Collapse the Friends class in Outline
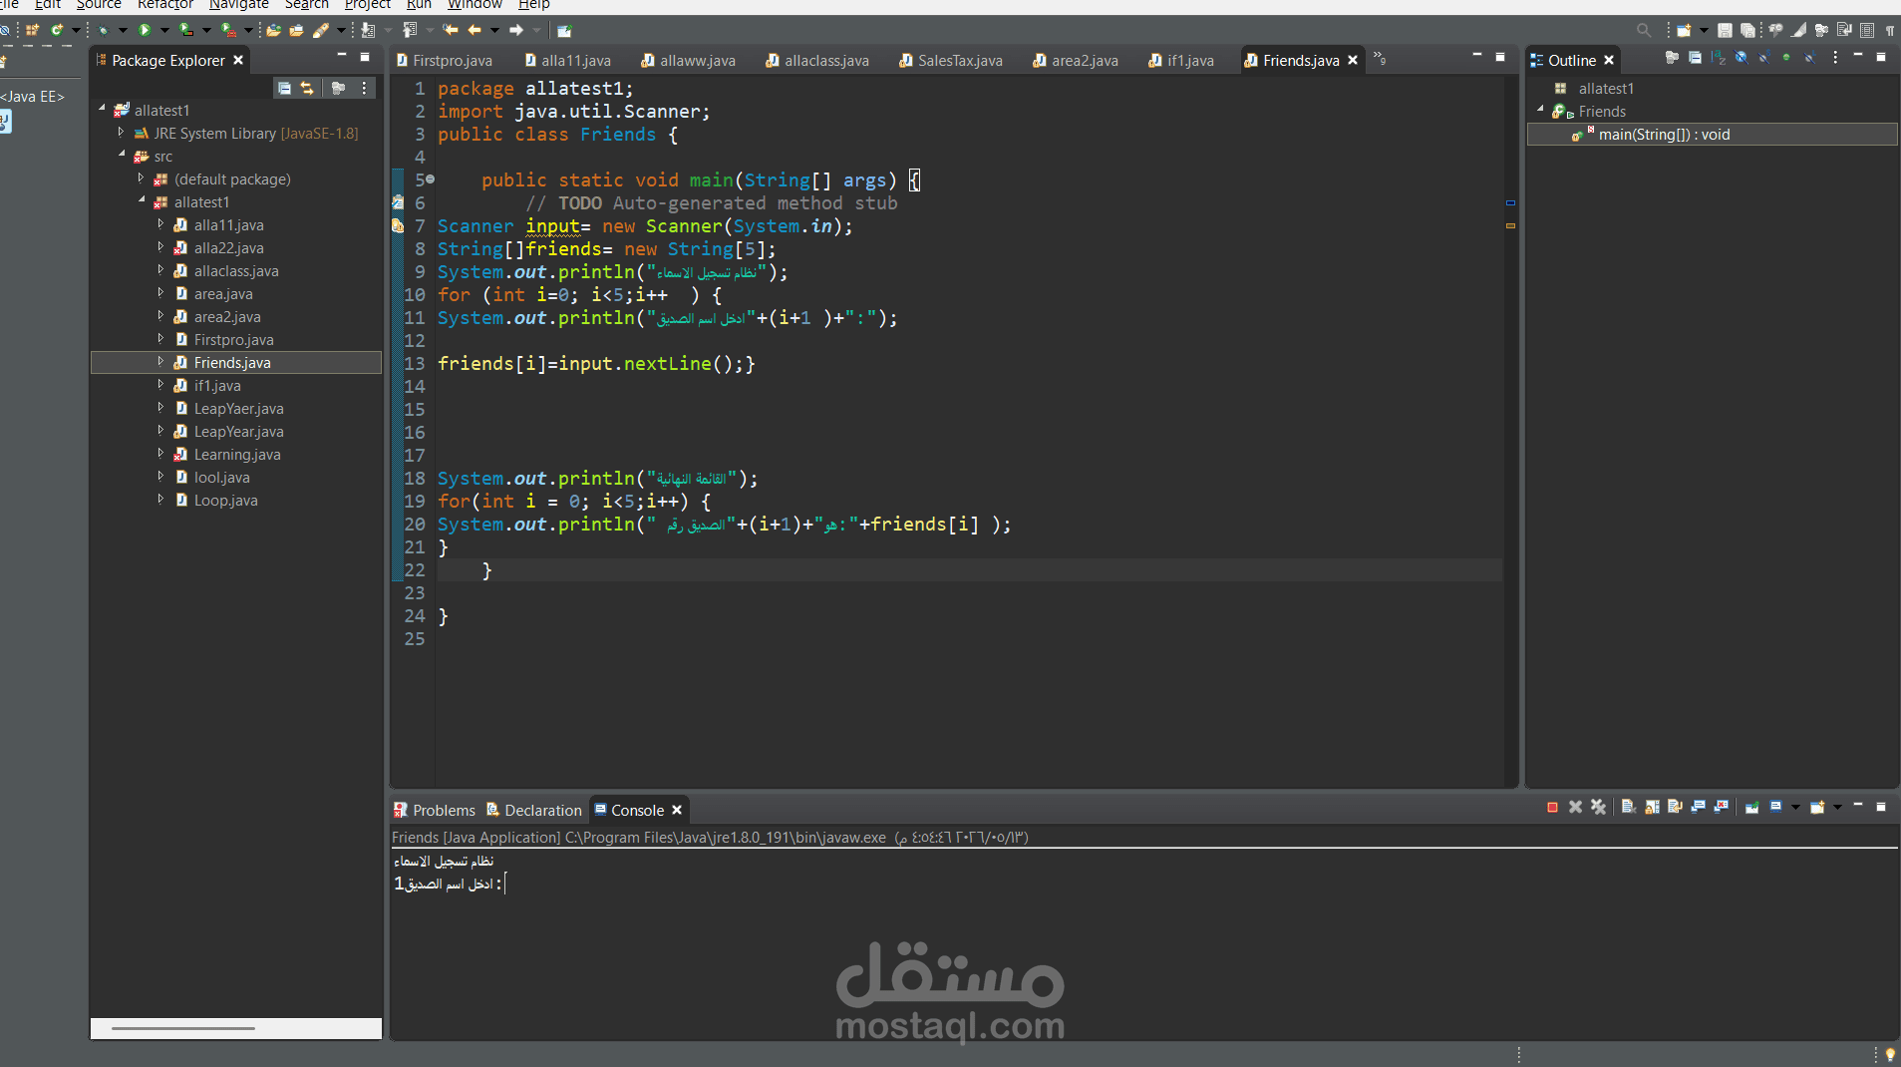This screenshot has width=1901, height=1067. [1540, 110]
